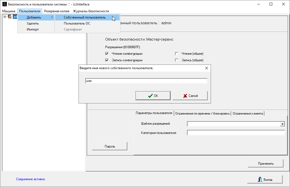Click the admin user icon in tree
Viewport: 290px width, 187px height.
click(x=10, y=17)
